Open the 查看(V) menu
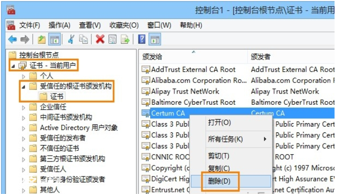Viewport: 340px width, 194px height. coord(90,25)
